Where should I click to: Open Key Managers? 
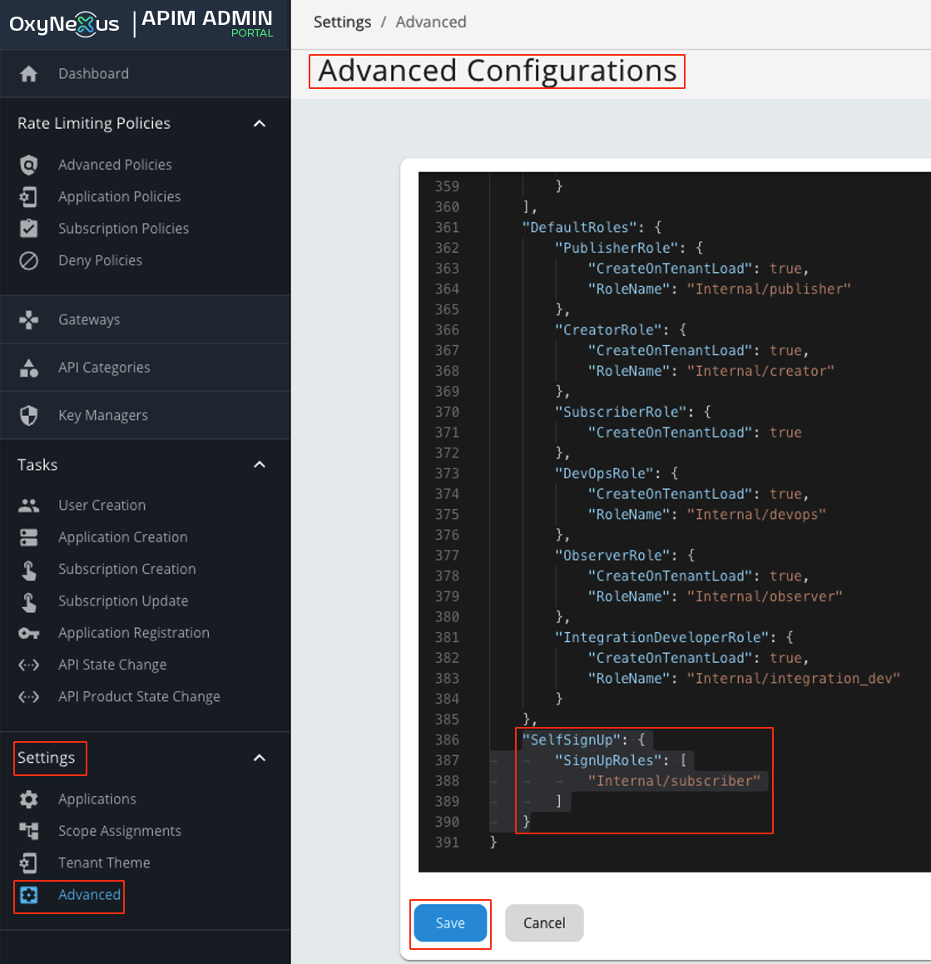(x=102, y=416)
